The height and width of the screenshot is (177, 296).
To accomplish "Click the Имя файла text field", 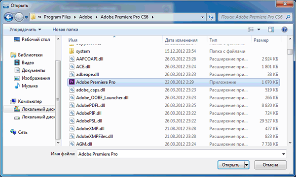I will [180, 154].
